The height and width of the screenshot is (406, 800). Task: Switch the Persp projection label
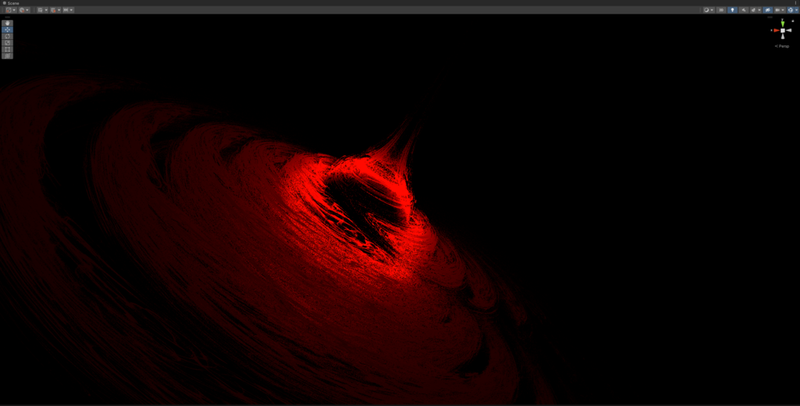(782, 46)
